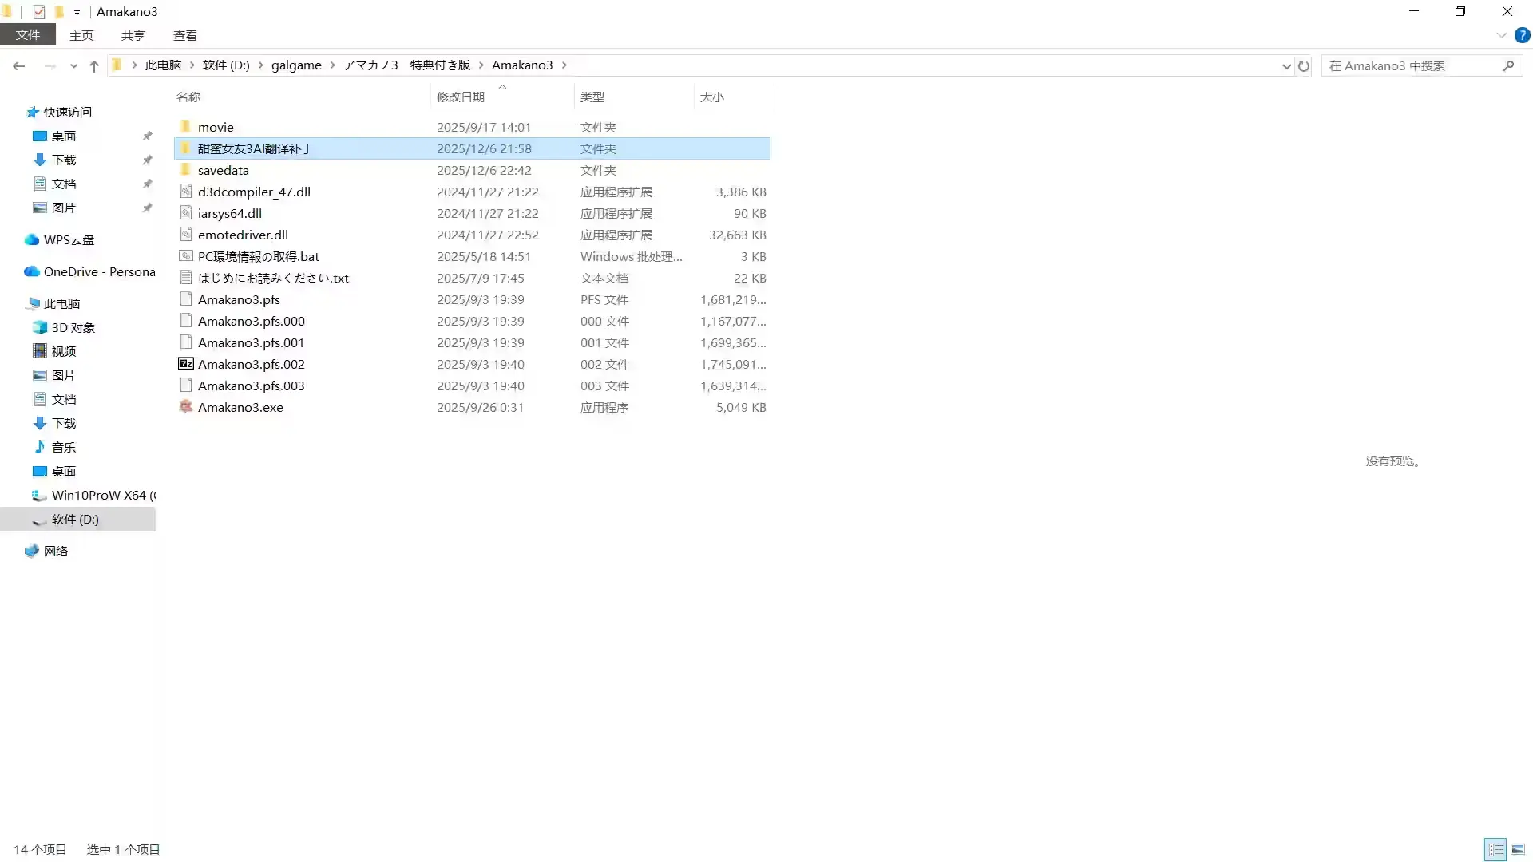Open the address bar history dropdown
The image size is (1533, 862).
[1286, 66]
